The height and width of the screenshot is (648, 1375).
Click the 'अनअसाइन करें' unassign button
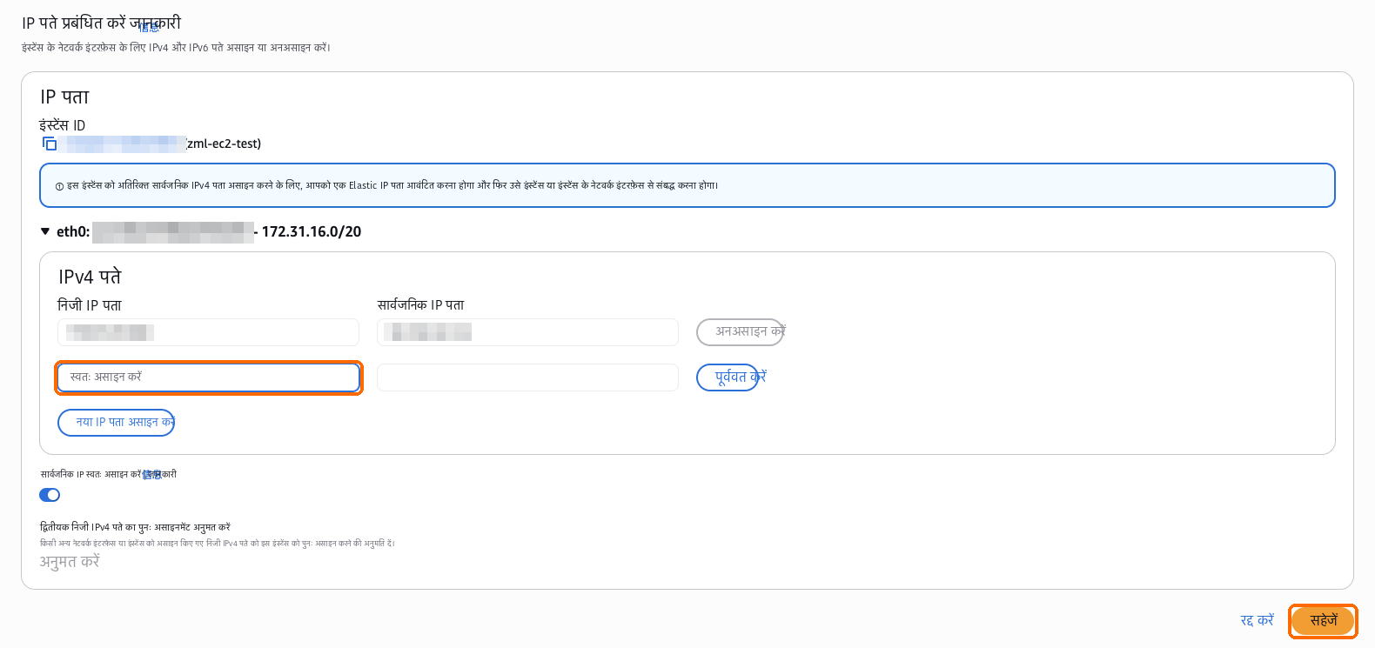[741, 331]
